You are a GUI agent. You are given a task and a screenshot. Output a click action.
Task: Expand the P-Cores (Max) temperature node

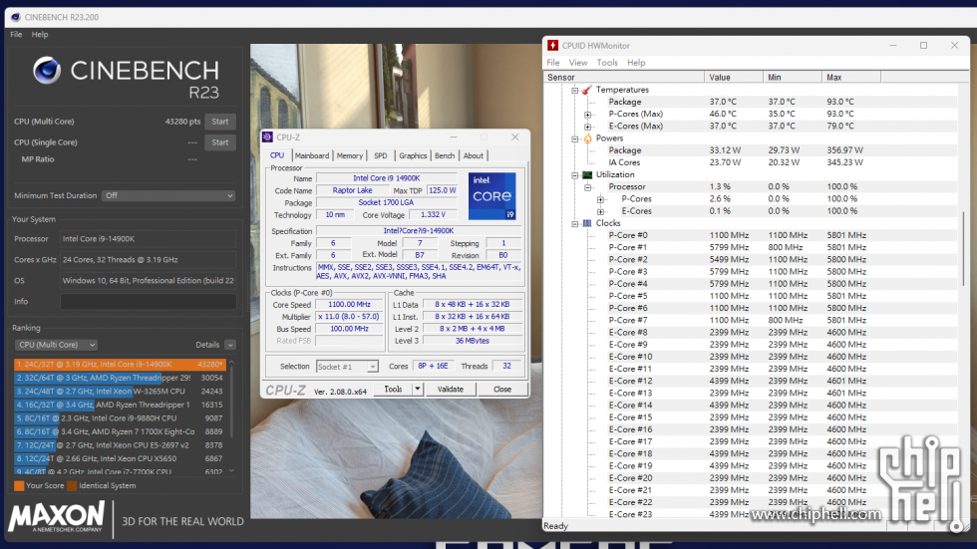point(587,115)
